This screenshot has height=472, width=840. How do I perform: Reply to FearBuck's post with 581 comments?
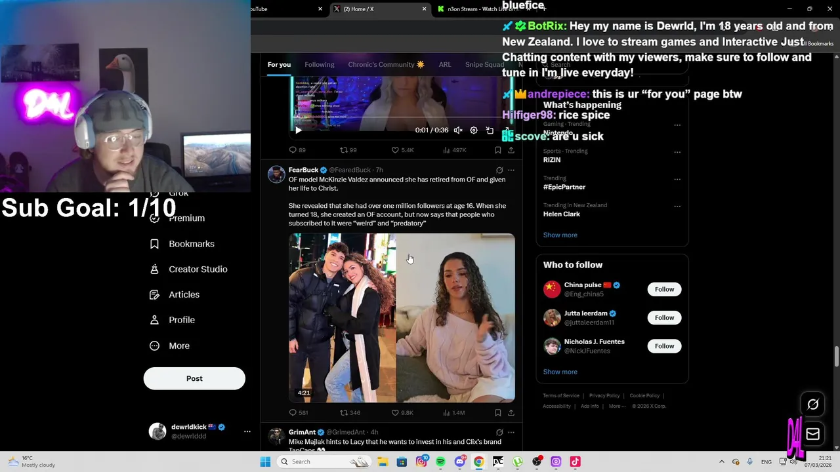(299, 412)
